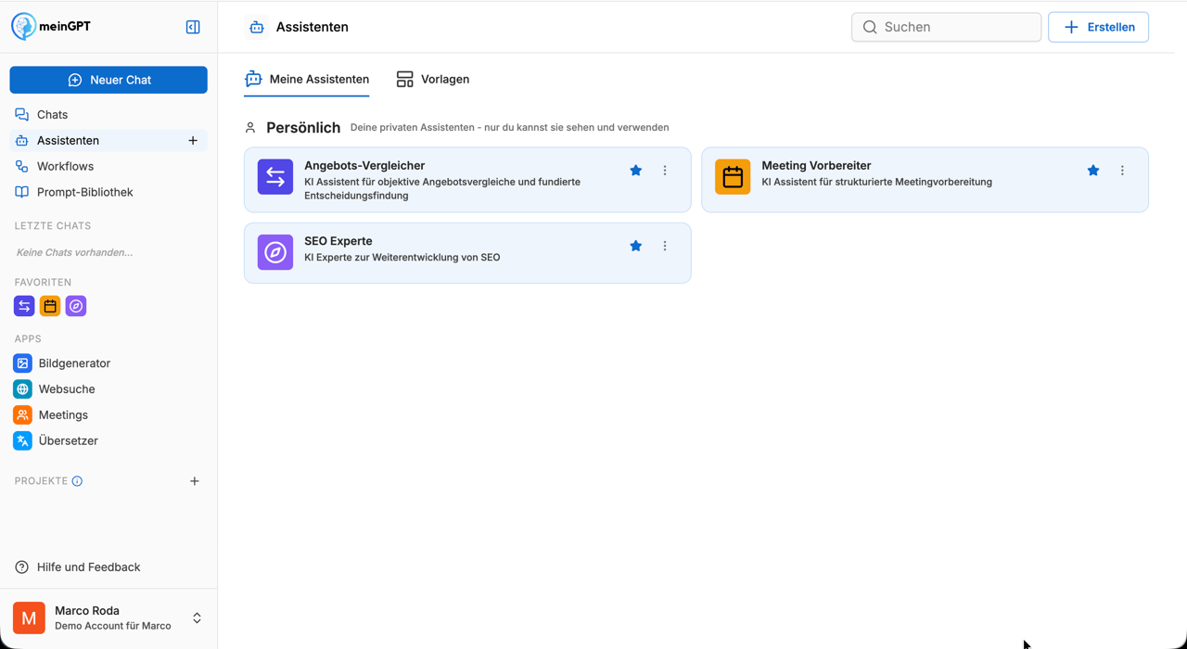Launch the Meetings app

point(108,415)
